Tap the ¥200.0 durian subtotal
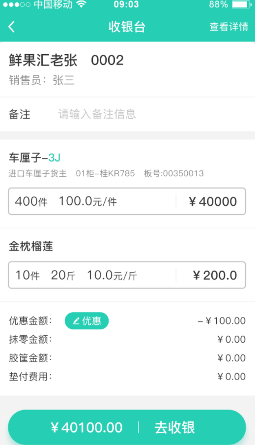The width and height of the screenshot is (255, 445). pos(215,275)
